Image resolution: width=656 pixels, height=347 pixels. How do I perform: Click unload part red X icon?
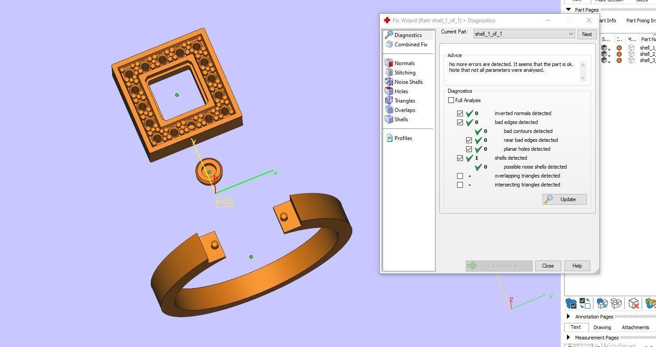coord(634,303)
